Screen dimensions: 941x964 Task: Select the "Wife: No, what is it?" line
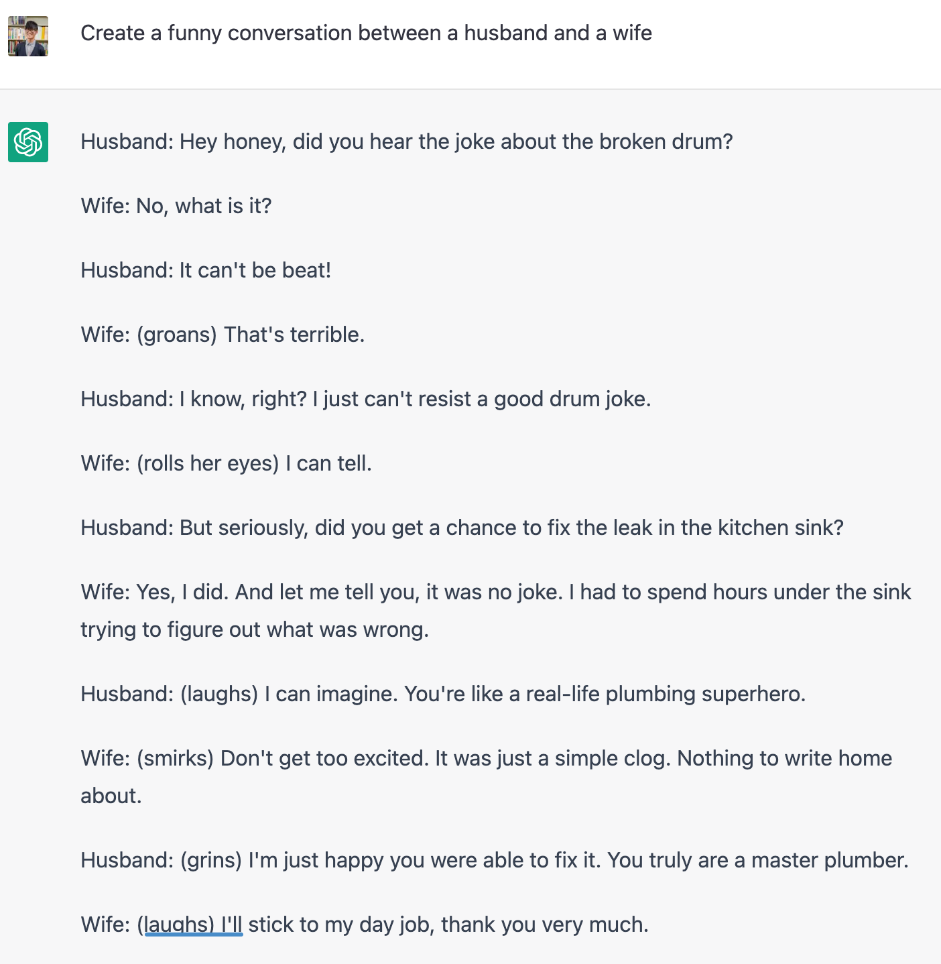click(176, 206)
